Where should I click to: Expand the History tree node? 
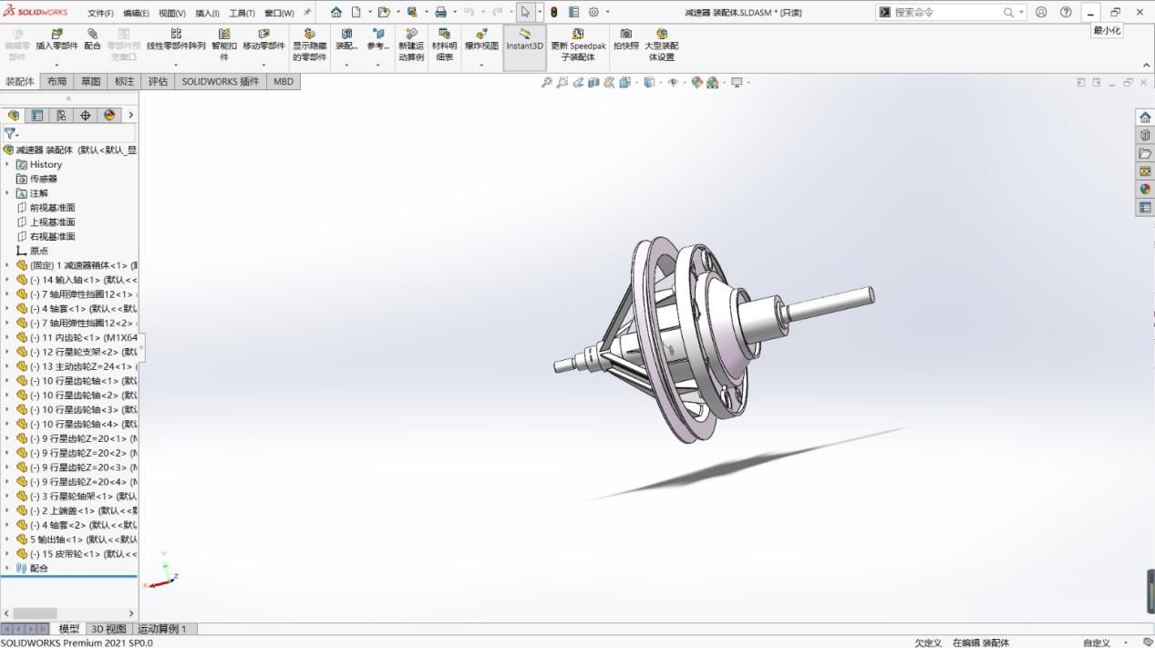point(7,165)
